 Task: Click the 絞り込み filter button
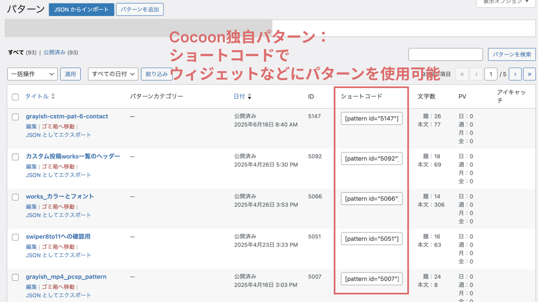tap(157, 74)
